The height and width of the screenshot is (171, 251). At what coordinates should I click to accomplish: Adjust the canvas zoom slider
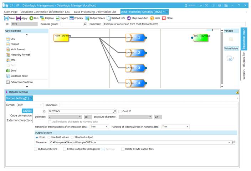tap(213, 30)
